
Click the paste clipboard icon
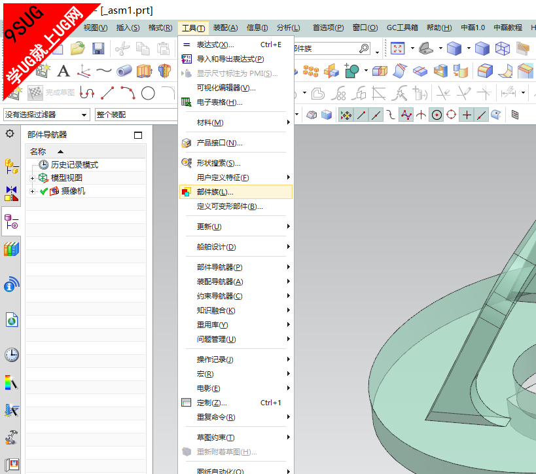pyautogui.click(x=163, y=48)
